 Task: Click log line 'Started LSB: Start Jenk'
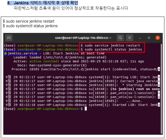(83, 105)
